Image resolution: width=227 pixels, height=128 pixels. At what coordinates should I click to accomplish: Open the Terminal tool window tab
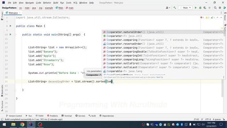(x=67, y=116)
